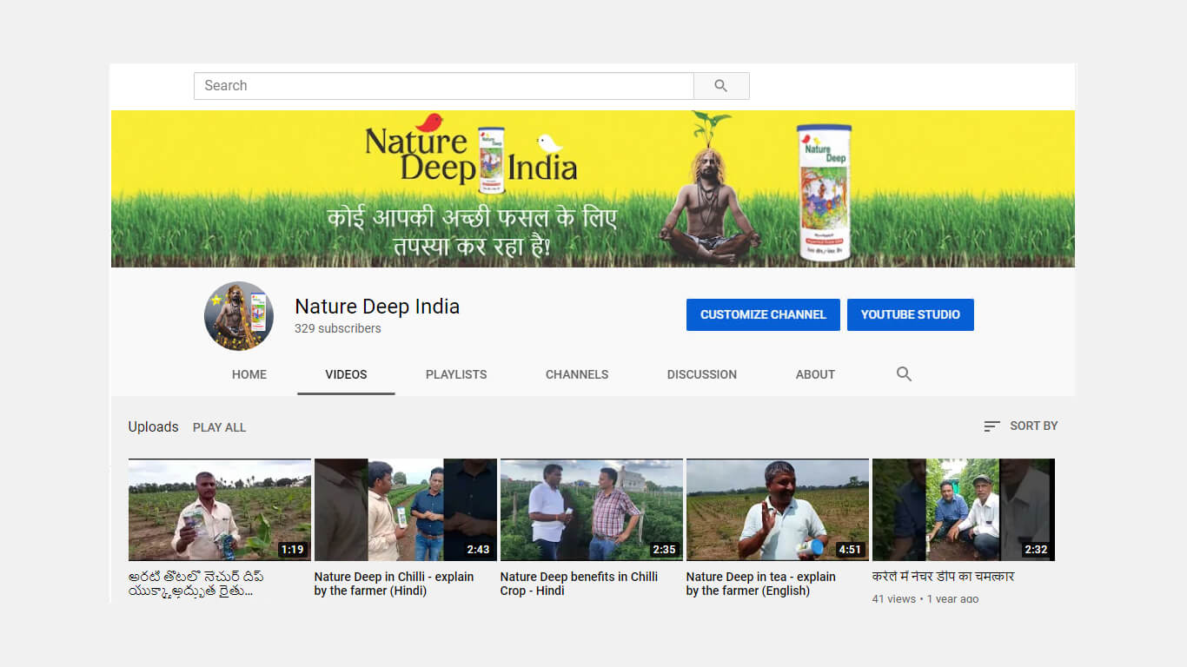Click title 'Nature Deep benefits in Chilli Crop - Hindi'
This screenshot has height=667, width=1187.
(579, 584)
